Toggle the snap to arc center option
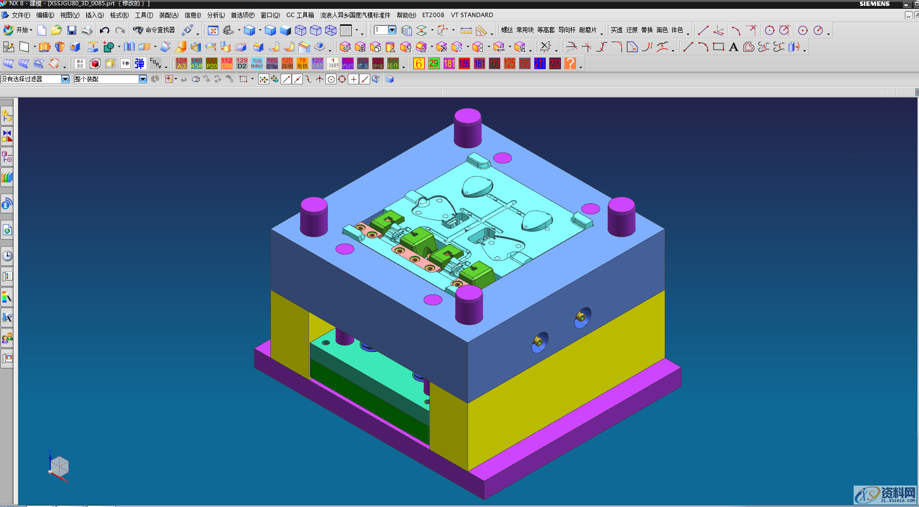Image resolution: width=919 pixels, height=507 pixels. pos(331,79)
